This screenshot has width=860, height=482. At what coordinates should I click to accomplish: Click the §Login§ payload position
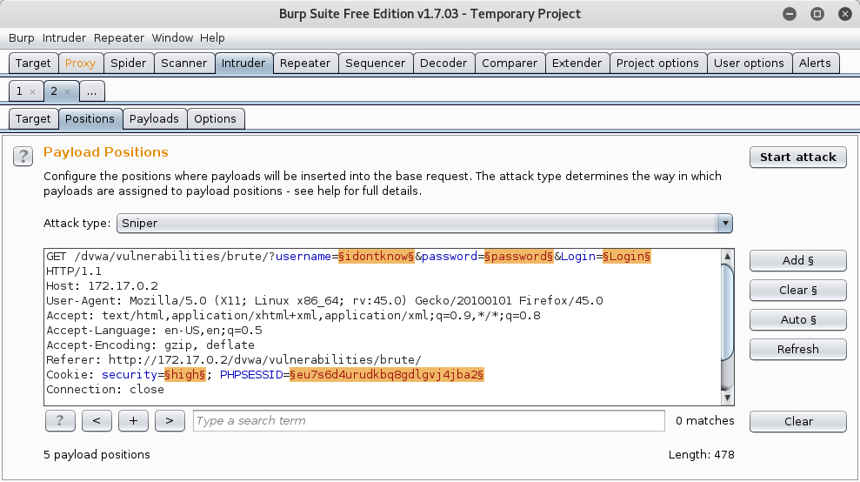627,257
